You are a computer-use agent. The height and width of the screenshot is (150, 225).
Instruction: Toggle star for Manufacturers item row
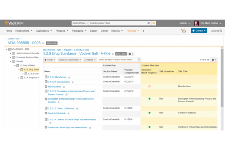point(64,87)
